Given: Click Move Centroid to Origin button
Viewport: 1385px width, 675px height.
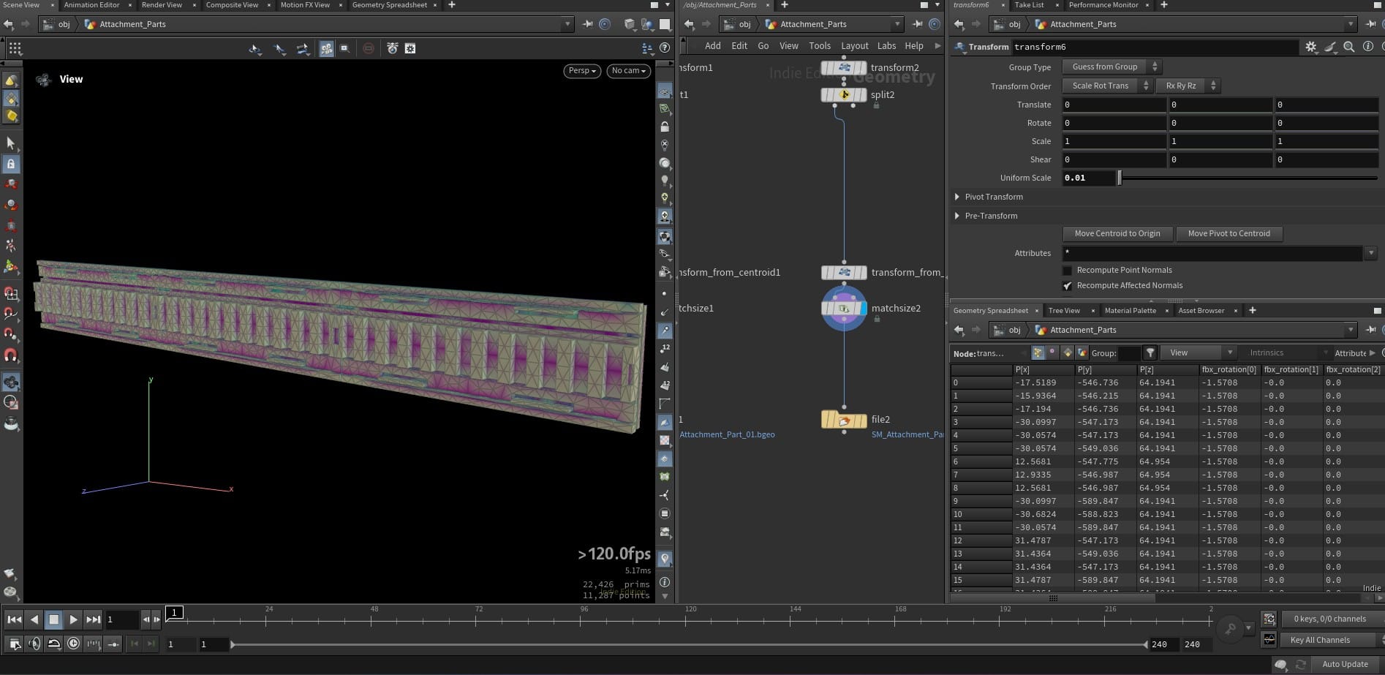Looking at the screenshot, I should 1117,234.
